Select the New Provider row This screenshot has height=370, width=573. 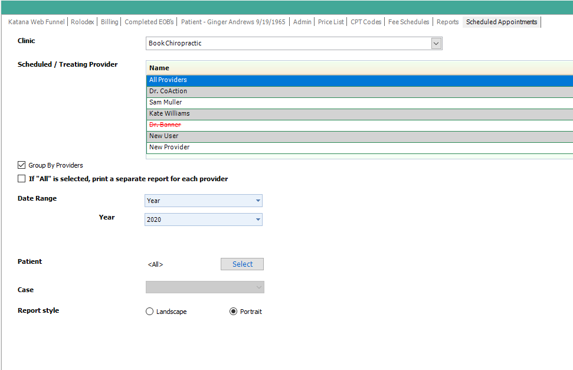(x=359, y=148)
